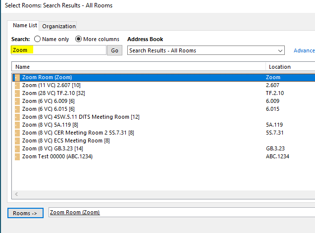Select the row Zoom Room (Zoom)
The image size is (315, 233).
pyautogui.click(x=163, y=78)
